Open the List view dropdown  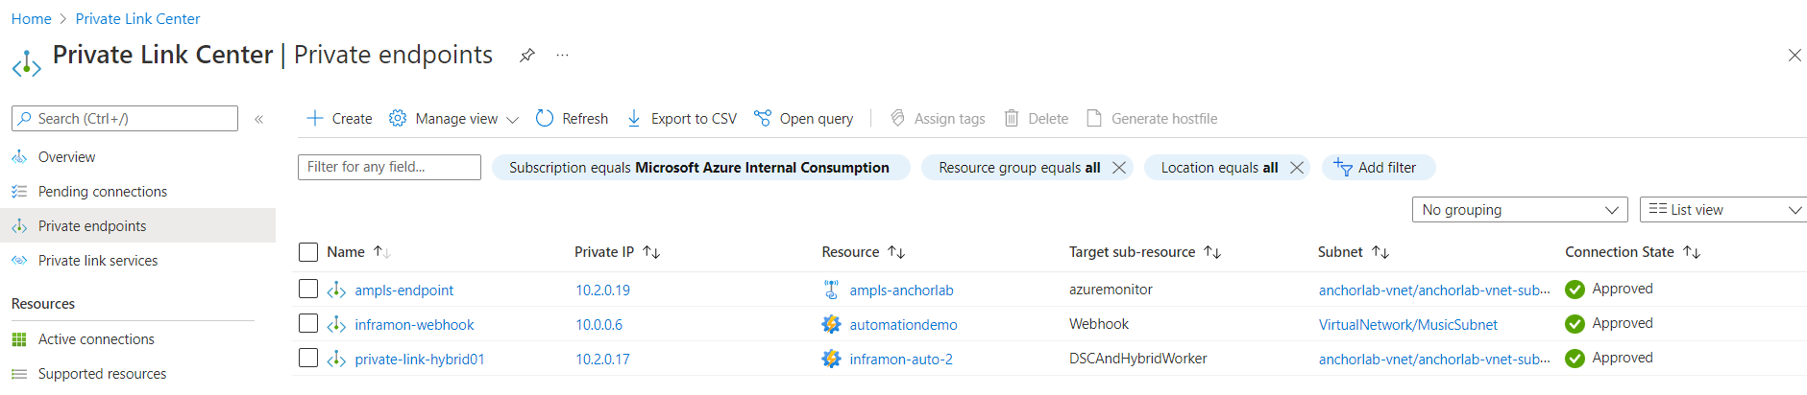click(1723, 210)
